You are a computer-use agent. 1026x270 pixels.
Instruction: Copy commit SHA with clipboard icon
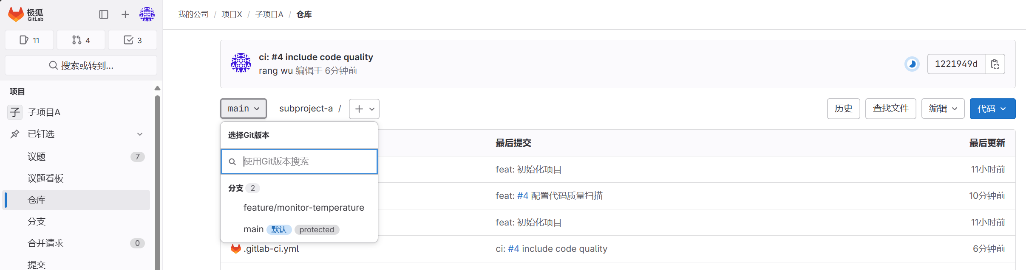tap(995, 64)
